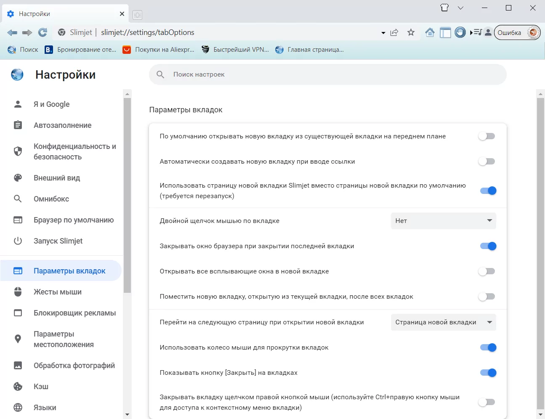Toggle open new tab in foreground by default

coord(487,136)
